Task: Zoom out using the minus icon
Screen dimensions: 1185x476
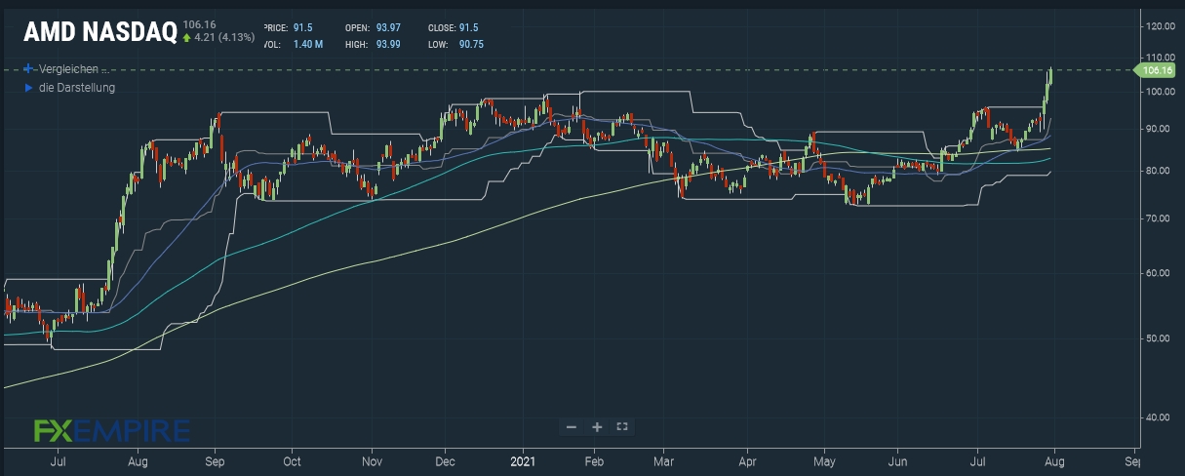Action: [572, 426]
